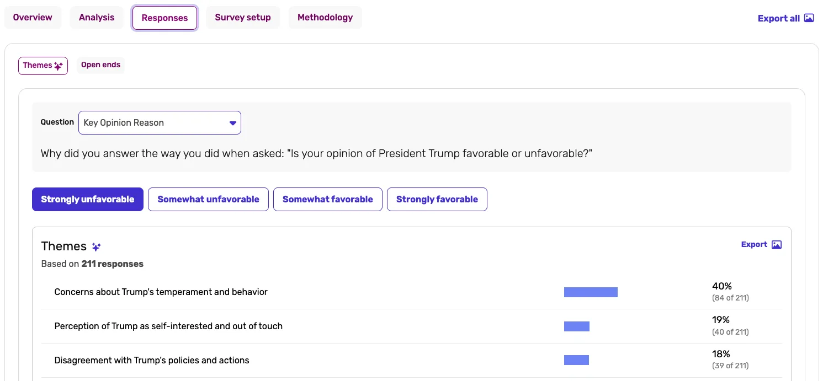Switch to the Overview tab

33,18
